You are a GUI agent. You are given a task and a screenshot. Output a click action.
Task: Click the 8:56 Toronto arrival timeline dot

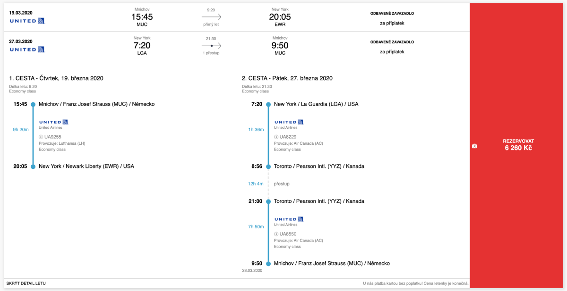point(268,166)
